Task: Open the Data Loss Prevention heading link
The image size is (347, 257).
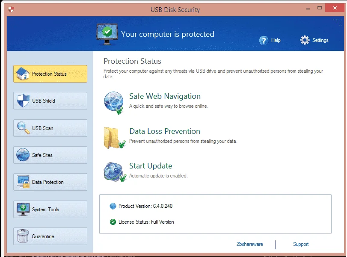Action: (165, 131)
